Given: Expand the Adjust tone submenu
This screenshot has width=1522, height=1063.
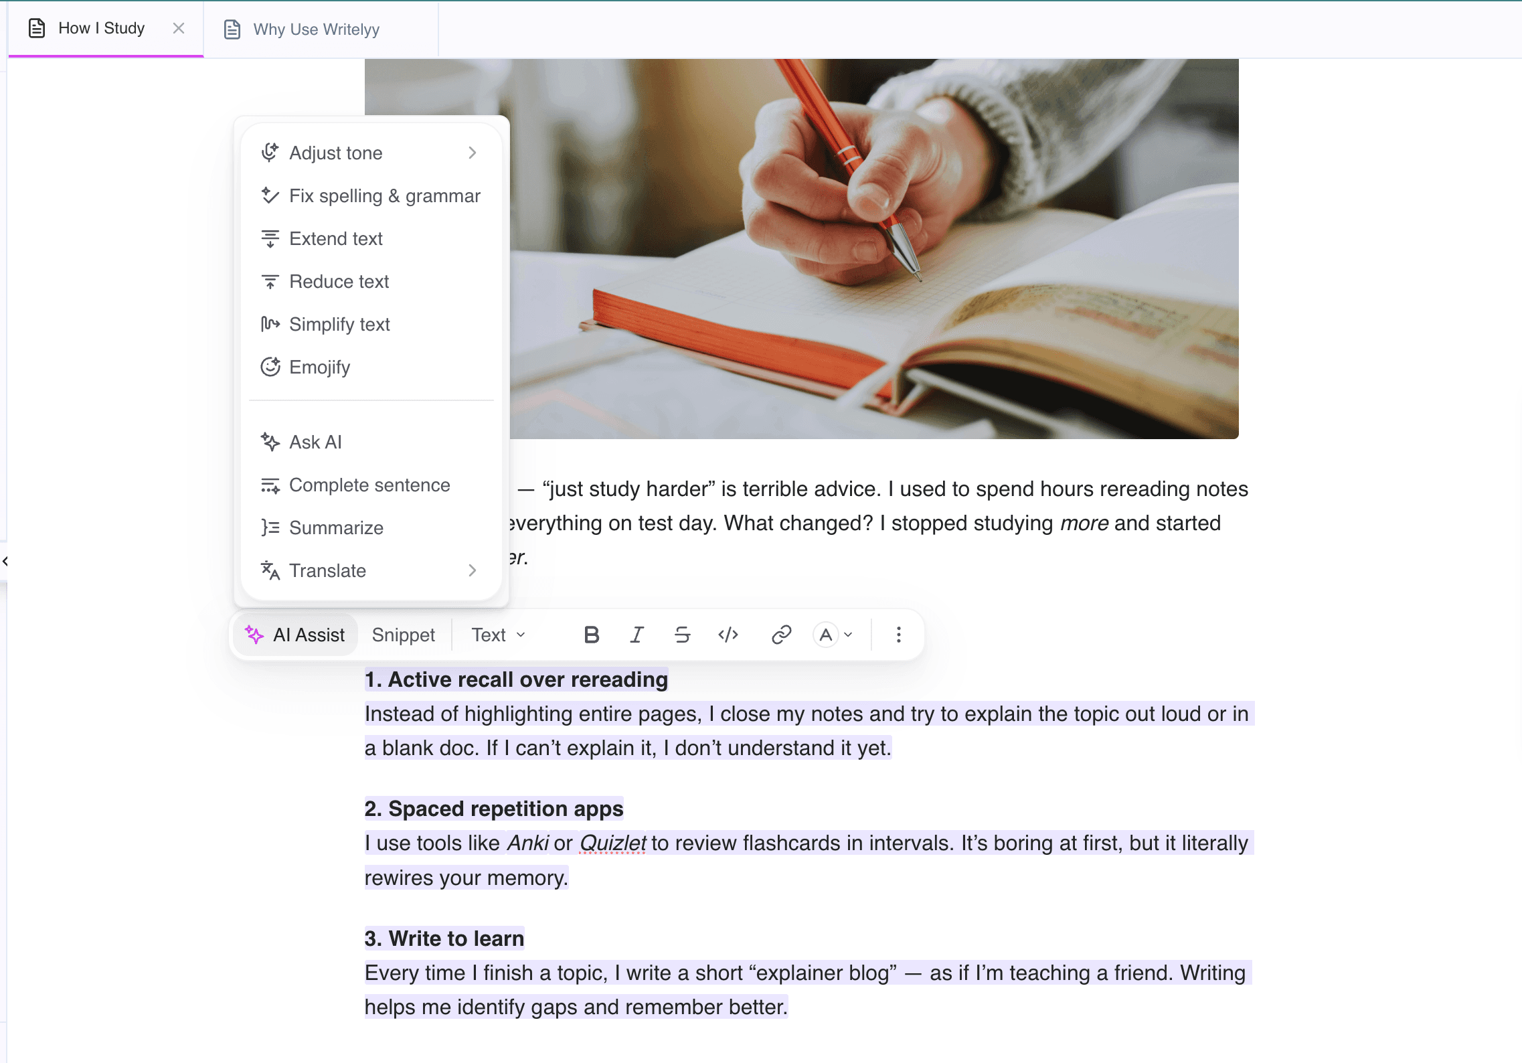Looking at the screenshot, I should pyautogui.click(x=371, y=153).
